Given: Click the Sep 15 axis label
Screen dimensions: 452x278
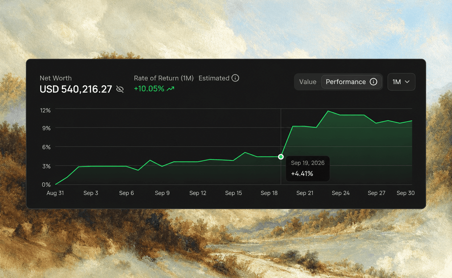Looking at the screenshot, I should pyautogui.click(x=234, y=193).
